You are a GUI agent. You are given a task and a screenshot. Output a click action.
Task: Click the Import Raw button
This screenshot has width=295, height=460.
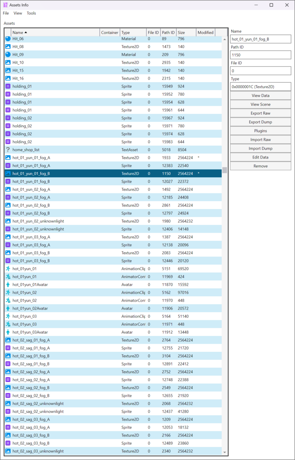click(x=261, y=140)
